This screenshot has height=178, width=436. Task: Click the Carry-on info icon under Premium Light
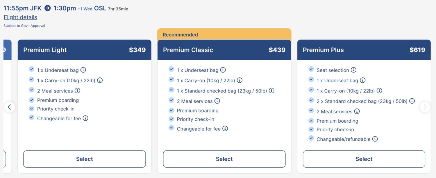coord(100,80)
